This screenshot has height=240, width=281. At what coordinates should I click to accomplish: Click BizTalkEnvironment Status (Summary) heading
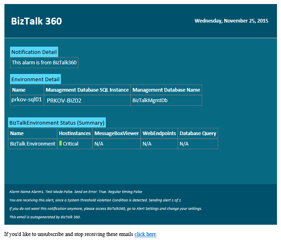(57, 123)
